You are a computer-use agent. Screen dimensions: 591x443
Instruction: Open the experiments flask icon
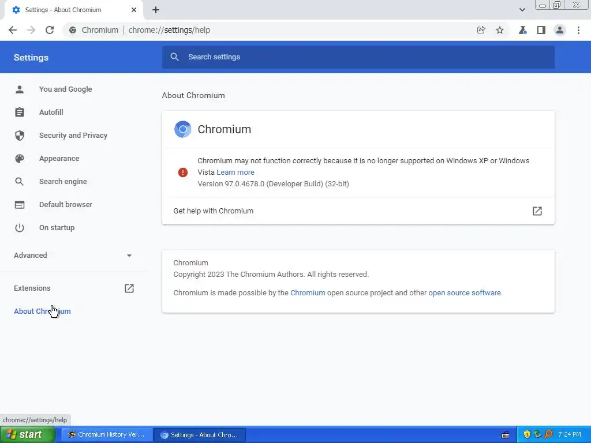click(522, 30)
